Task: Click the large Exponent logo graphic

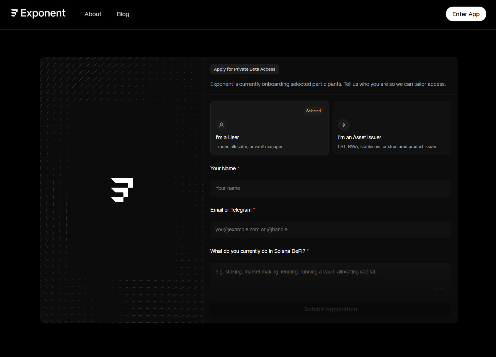Action: point(122,190)
